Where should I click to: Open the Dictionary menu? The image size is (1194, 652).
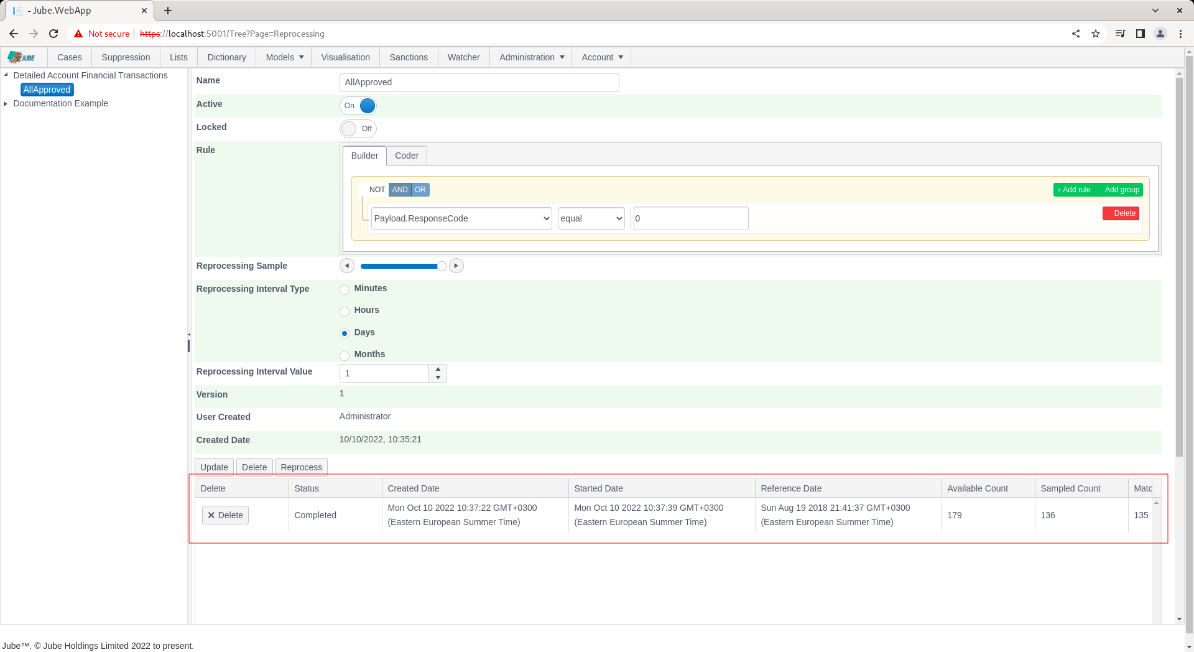click(226, 57)
